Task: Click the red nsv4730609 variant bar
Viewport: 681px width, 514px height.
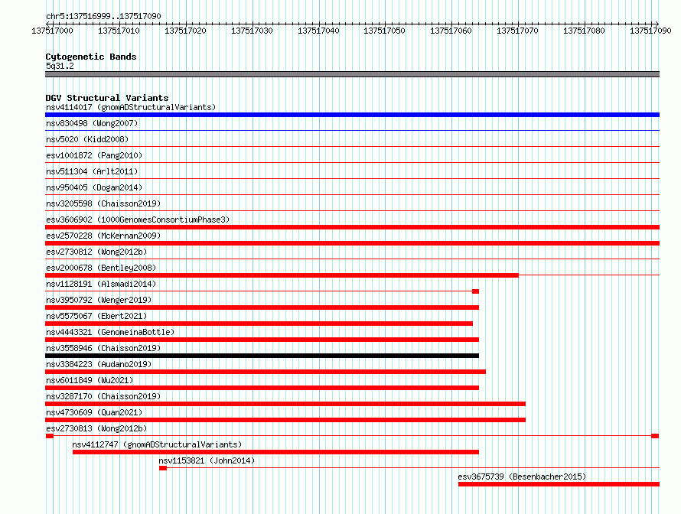Action: (285, 420)
